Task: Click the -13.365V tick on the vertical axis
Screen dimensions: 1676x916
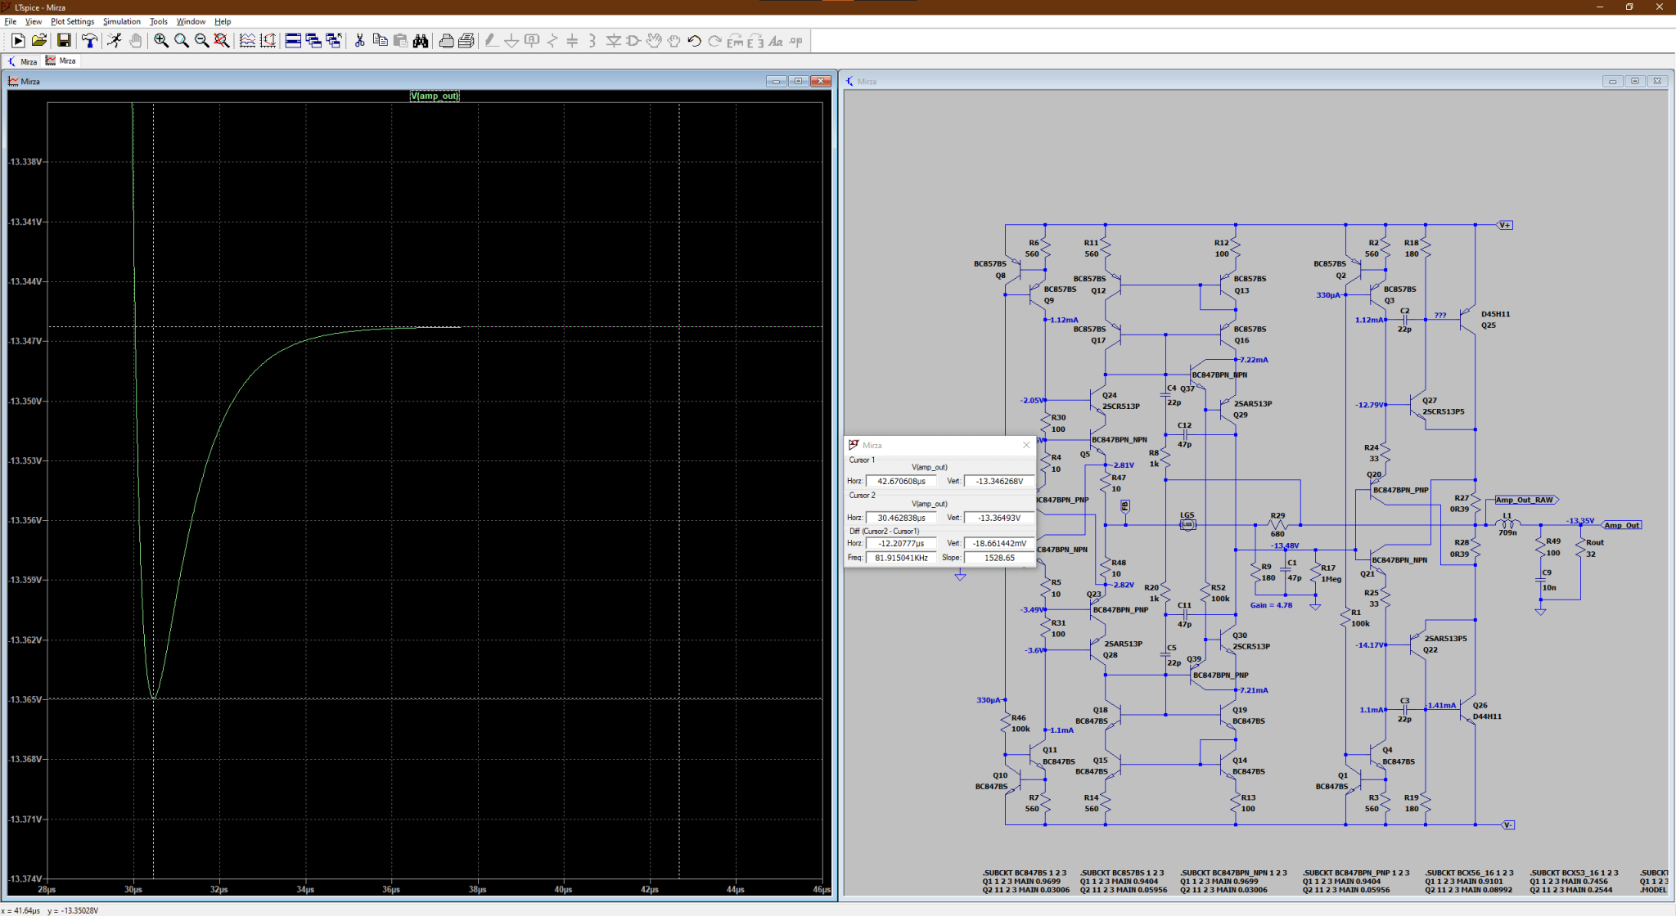Action: click(24, 699)
